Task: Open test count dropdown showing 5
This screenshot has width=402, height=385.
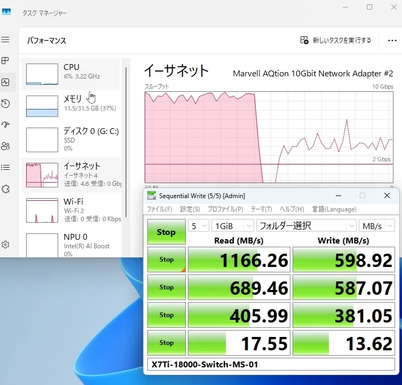Action: [199, 226]
